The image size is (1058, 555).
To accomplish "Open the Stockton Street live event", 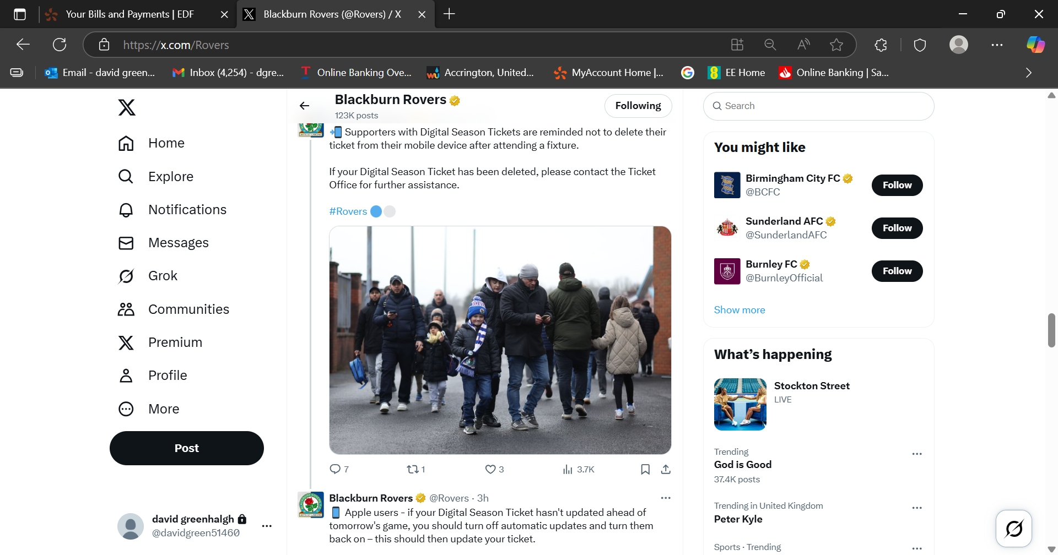I will coord(818,404).
